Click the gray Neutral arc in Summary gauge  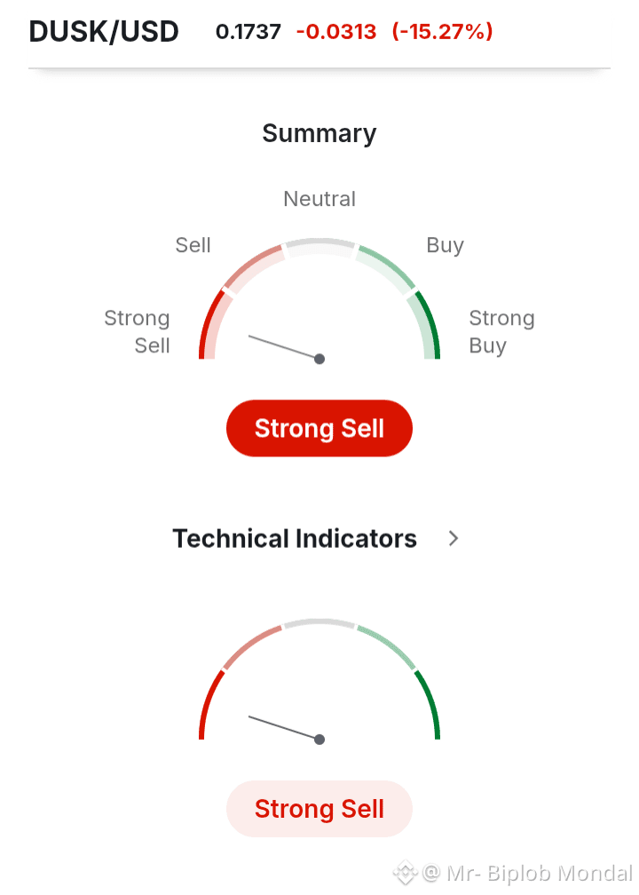tap(319, 242)
